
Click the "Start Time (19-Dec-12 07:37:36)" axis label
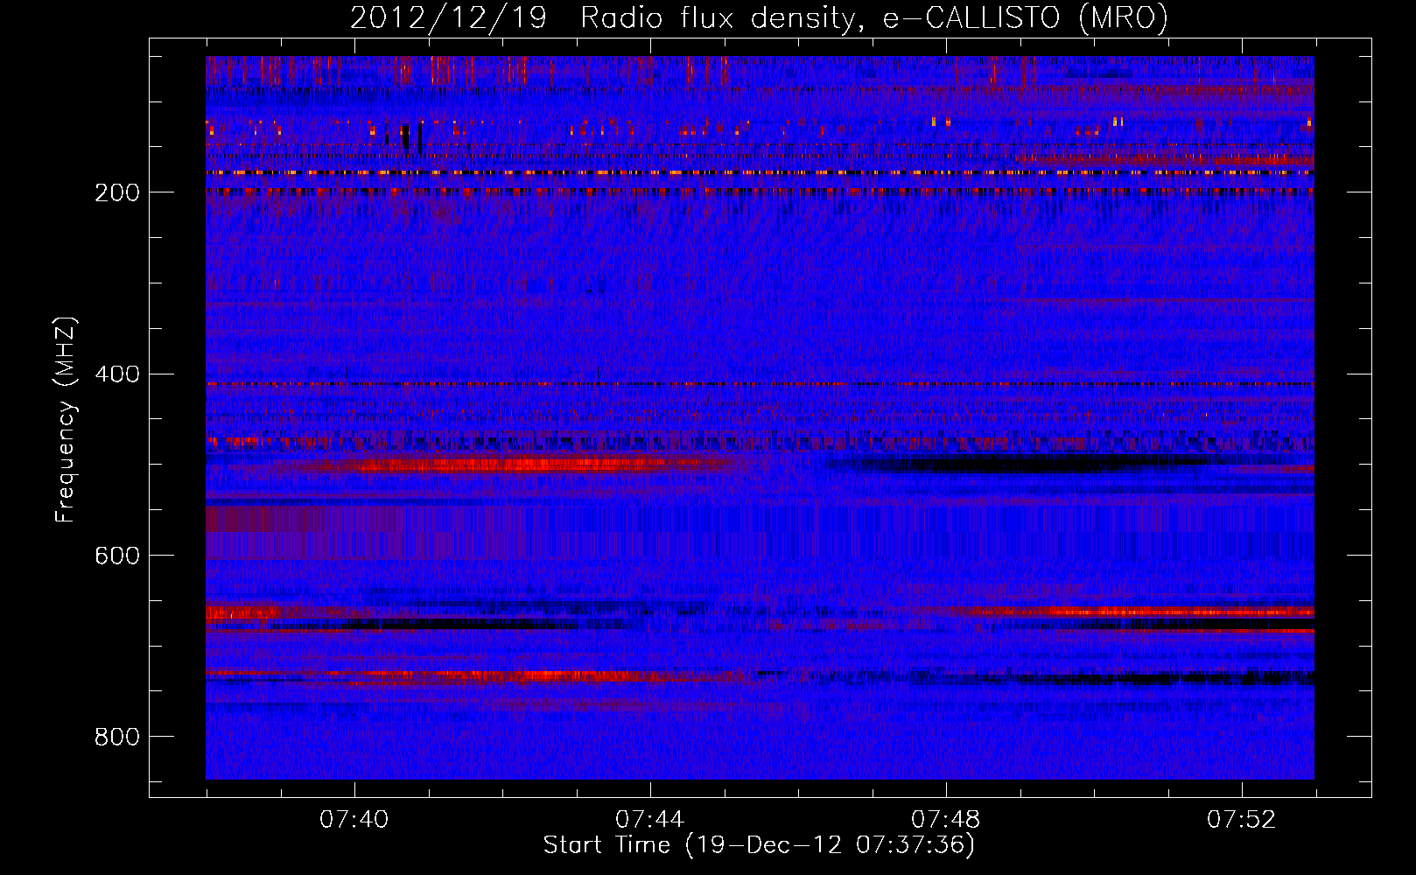[759, 844]
